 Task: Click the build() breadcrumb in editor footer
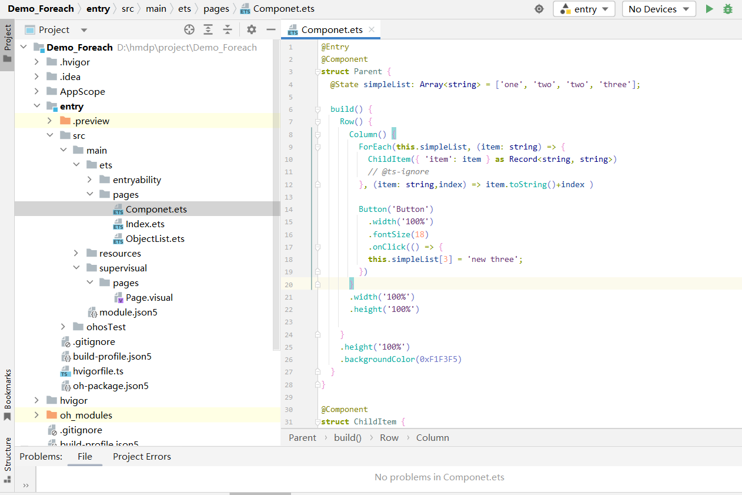point(347,437)
